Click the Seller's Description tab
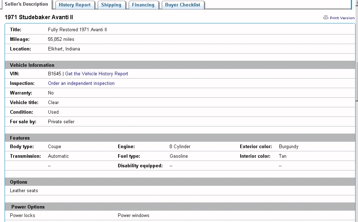Screen dimensions: 358x222 click(26, 4)
